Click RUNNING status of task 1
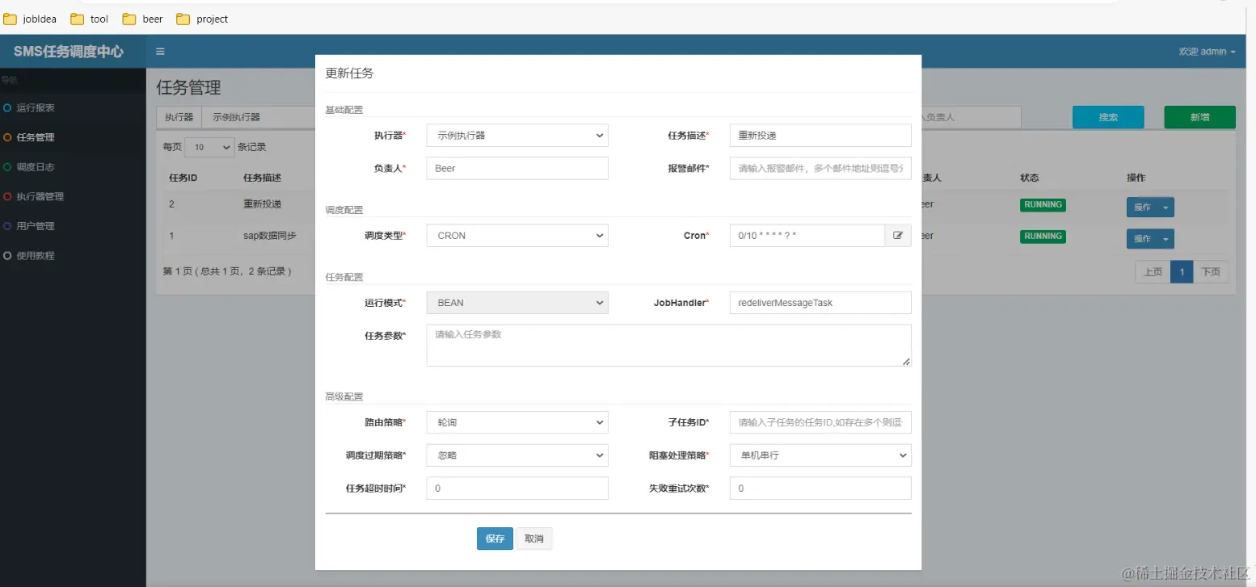 click(x=1043, y=237)
